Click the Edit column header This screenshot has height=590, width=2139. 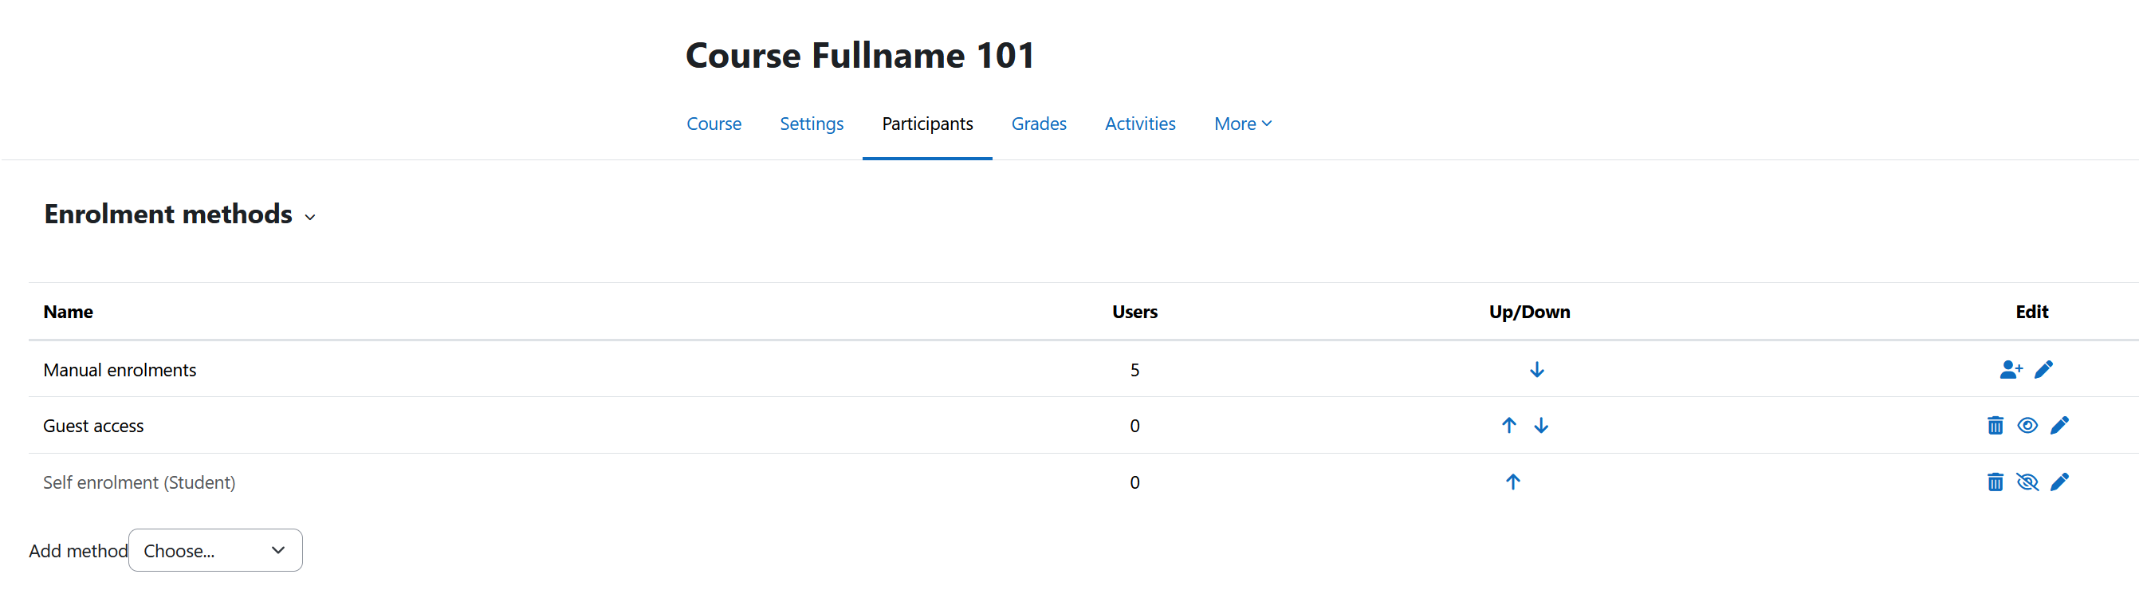[x=2031, y=312]
